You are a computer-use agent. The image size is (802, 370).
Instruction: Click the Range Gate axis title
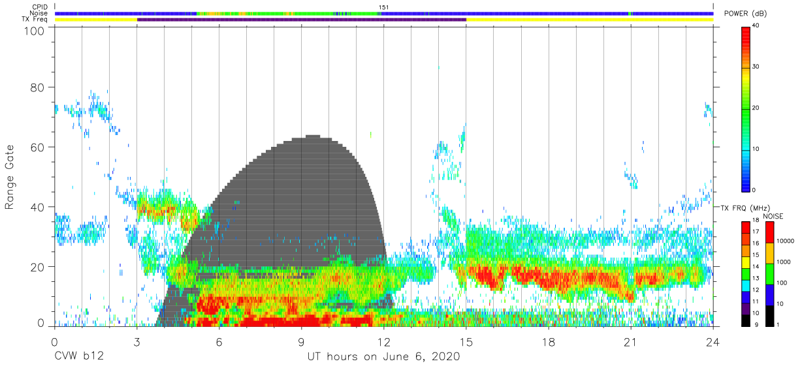[x=10, y=177]
